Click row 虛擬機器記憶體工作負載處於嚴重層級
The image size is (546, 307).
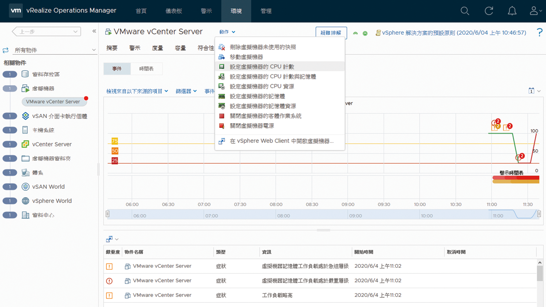pos(320,281)
